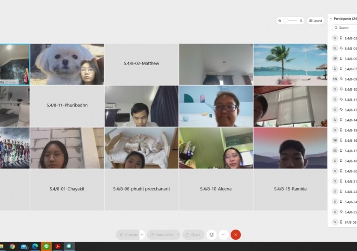Open the emoji reactions menu
Viewport: 357px width, 251px height.
coord(212,235)
